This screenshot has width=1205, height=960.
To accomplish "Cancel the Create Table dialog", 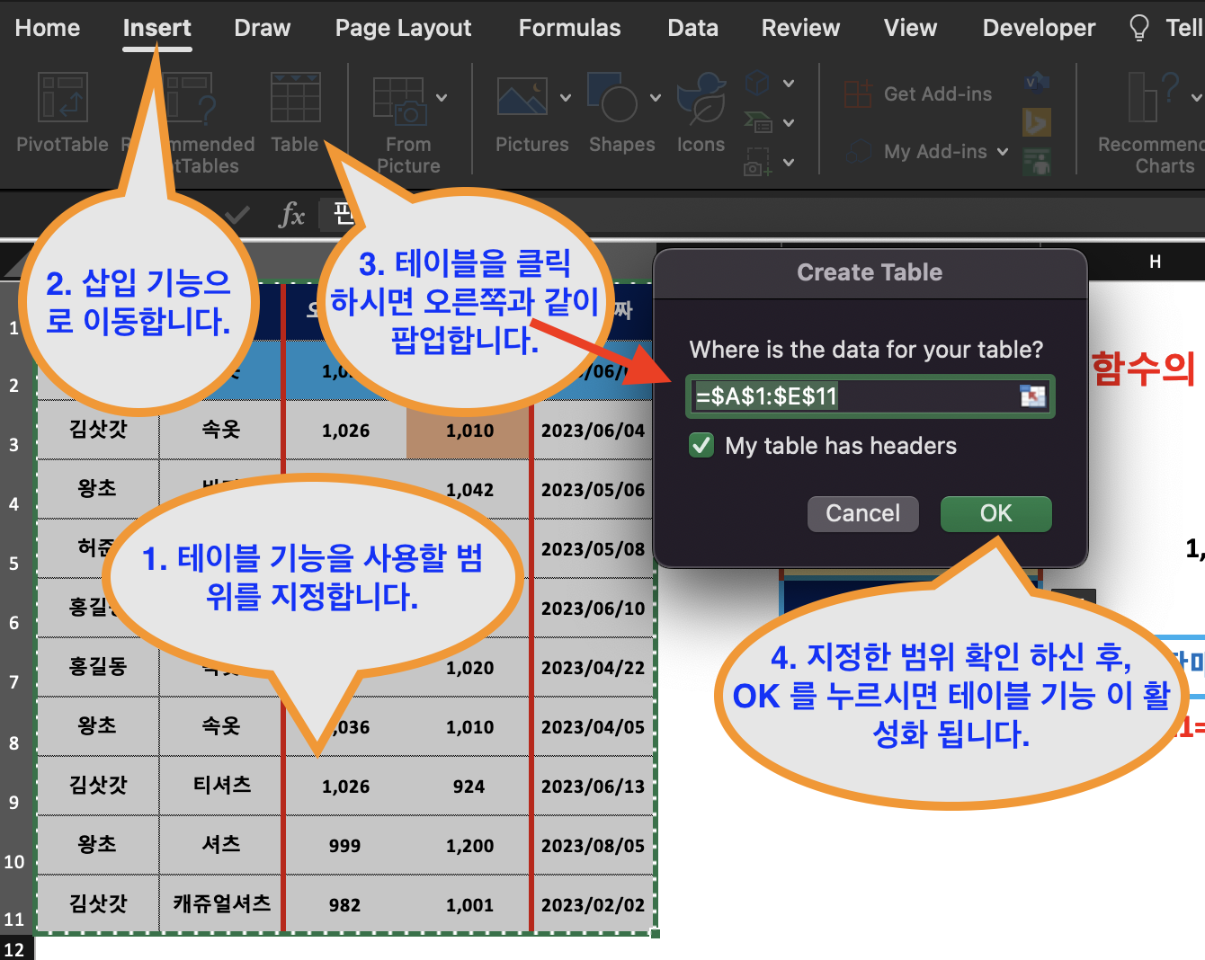I will (862, 513).
